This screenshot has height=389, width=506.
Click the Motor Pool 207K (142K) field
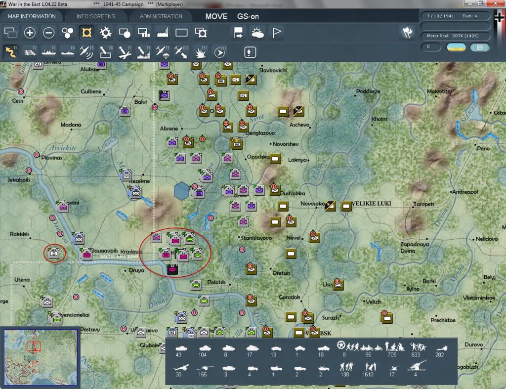[455, 36]
